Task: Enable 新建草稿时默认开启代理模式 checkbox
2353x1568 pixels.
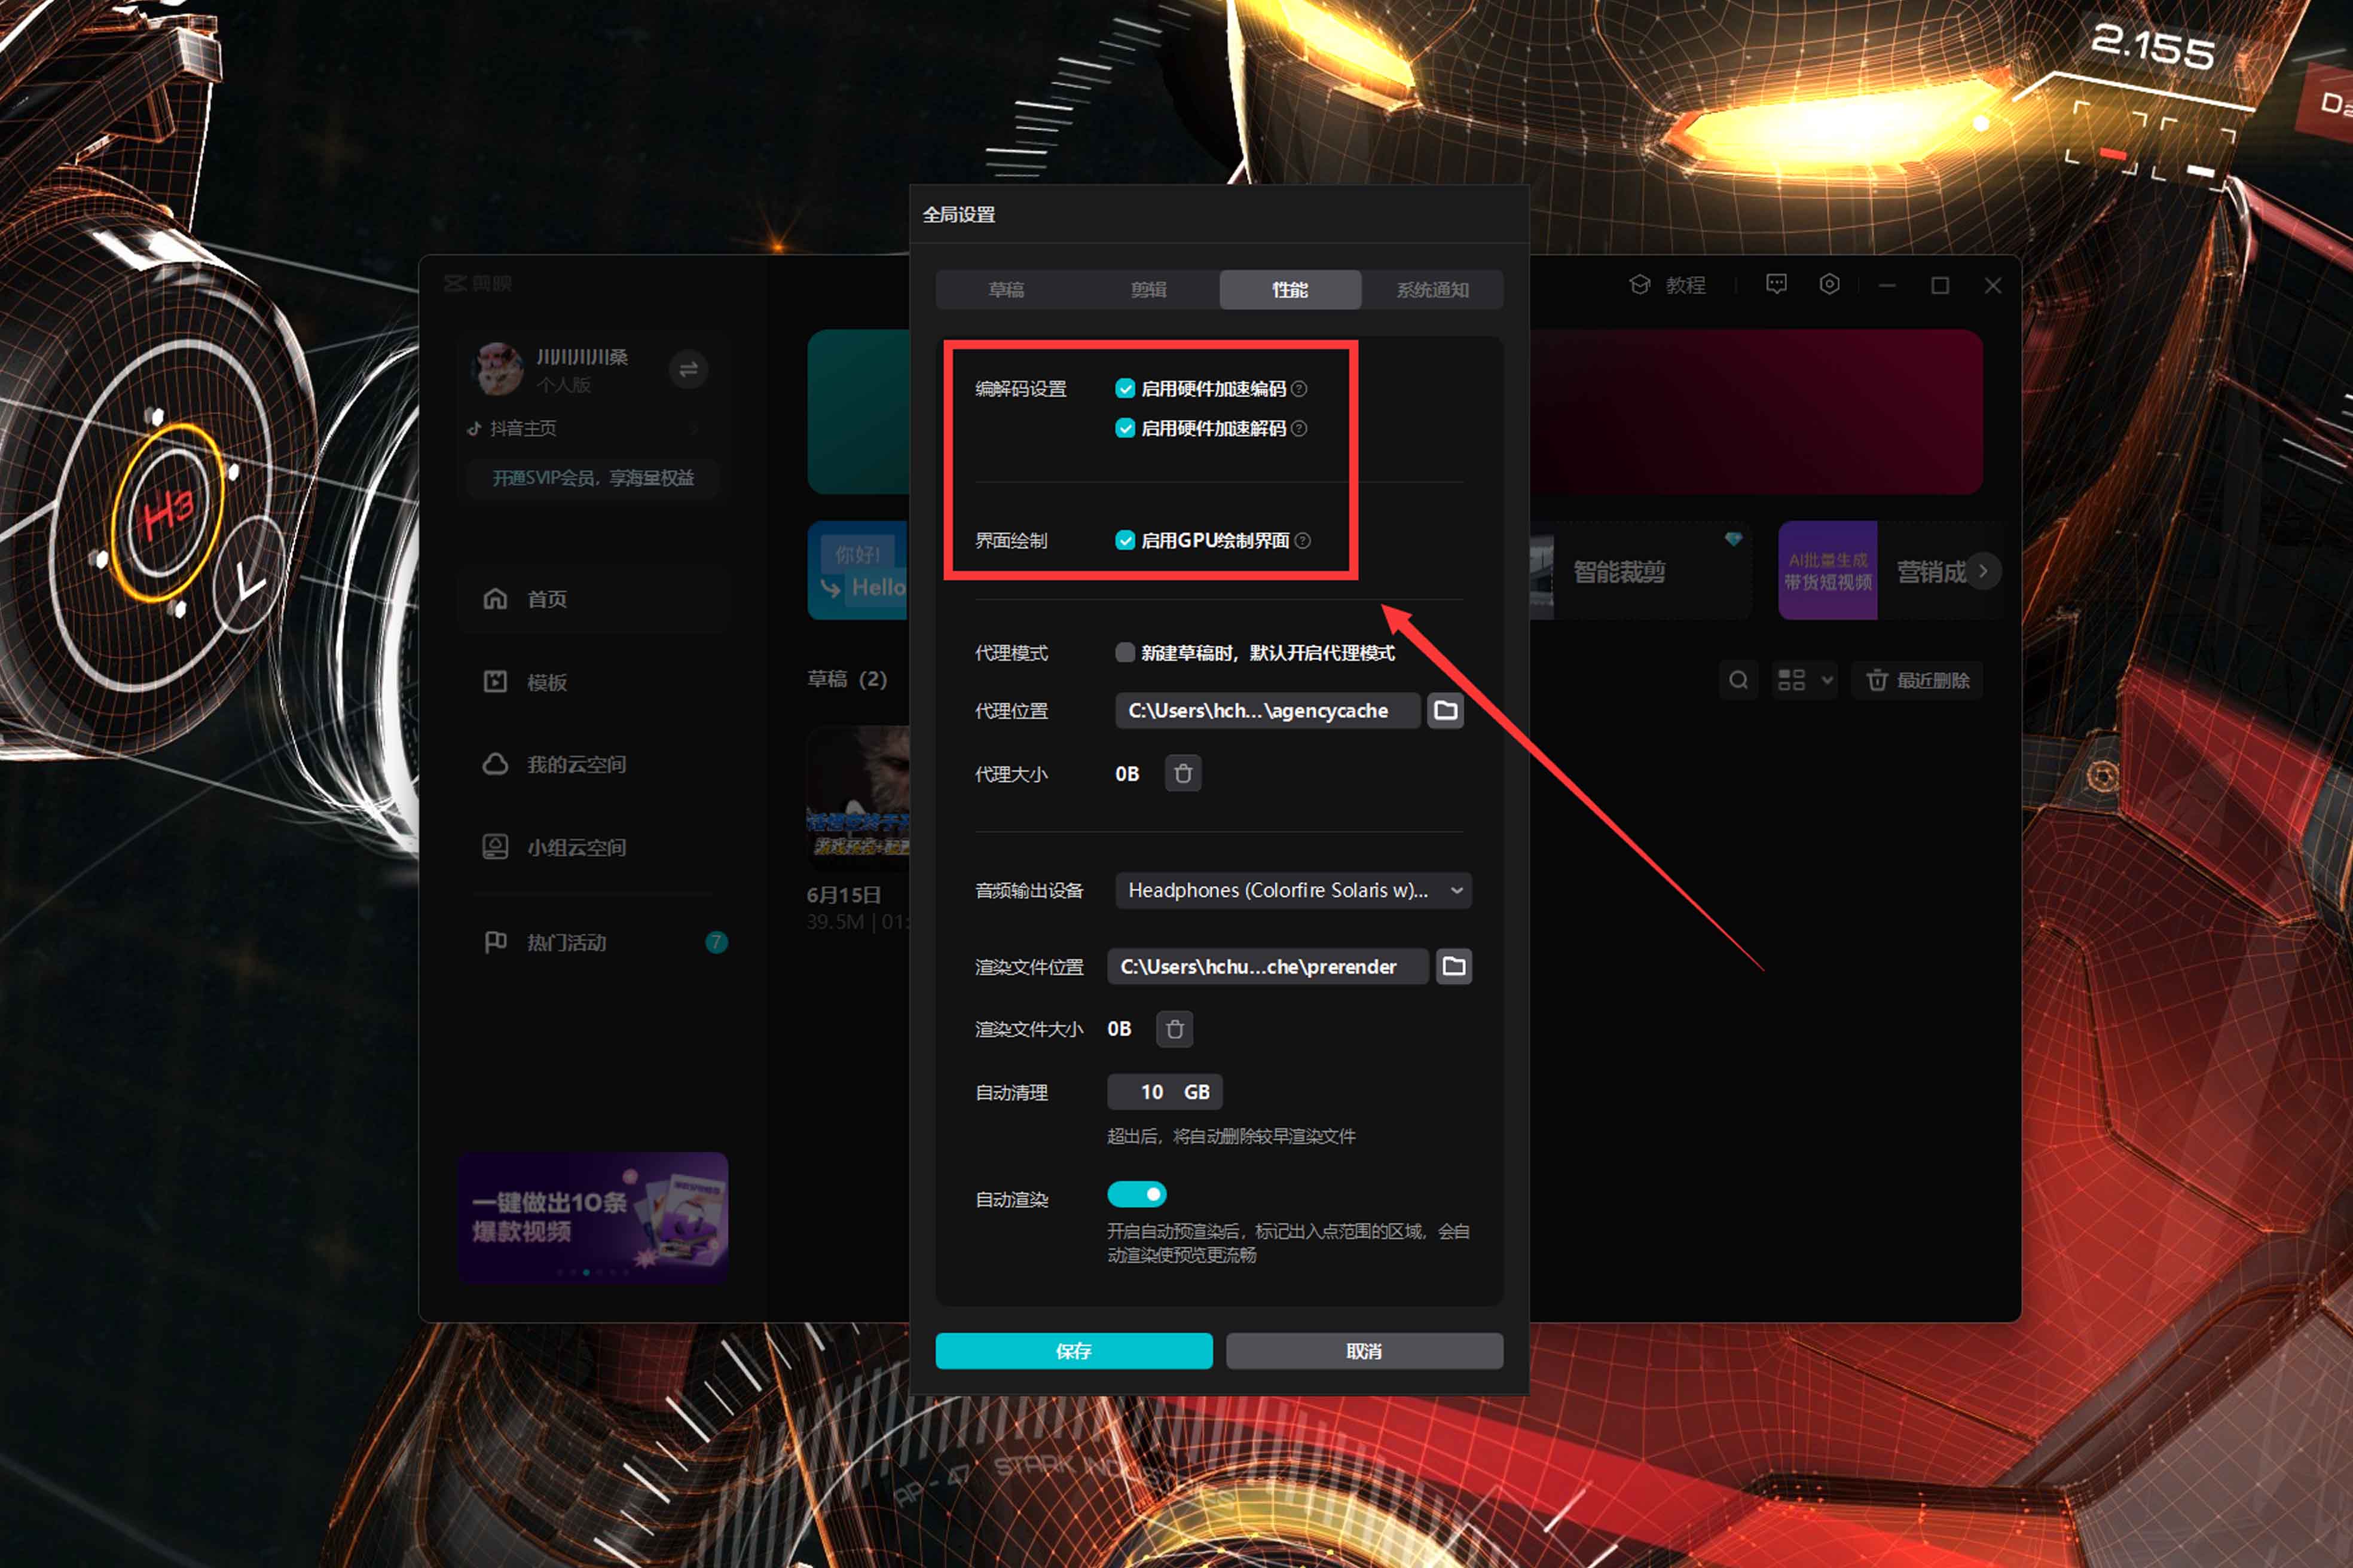Action: (x=1126, y=653)
